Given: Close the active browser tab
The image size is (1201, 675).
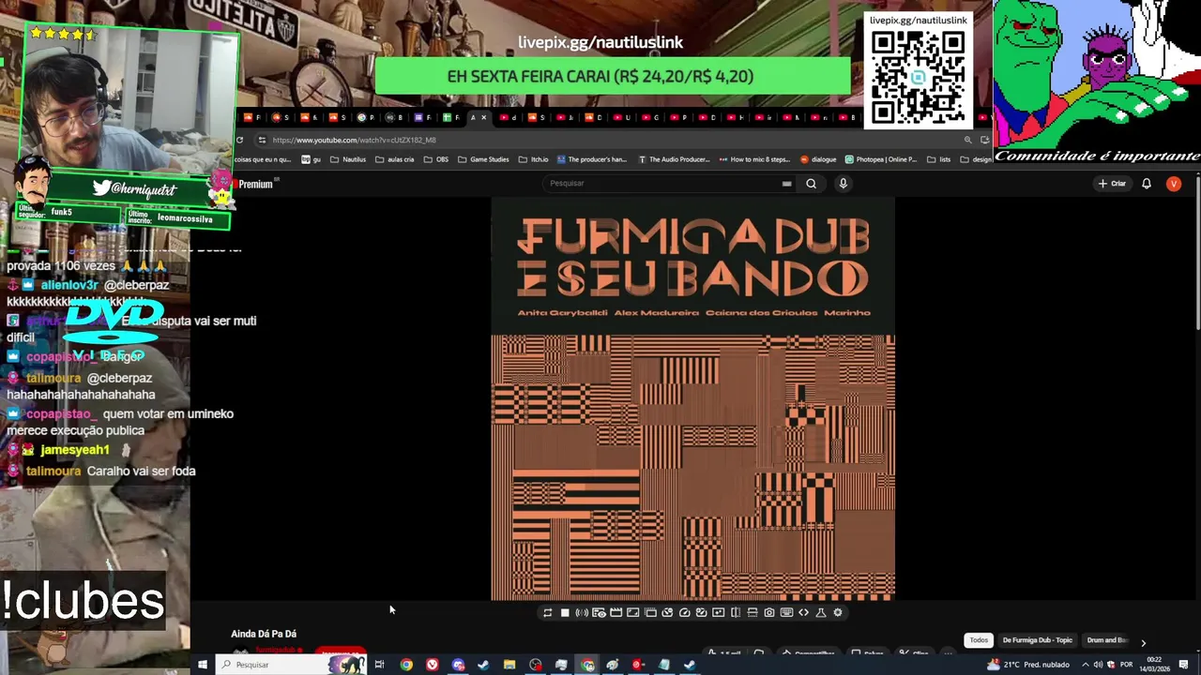Looking at the screenshot, I should (x=483, y=118).
